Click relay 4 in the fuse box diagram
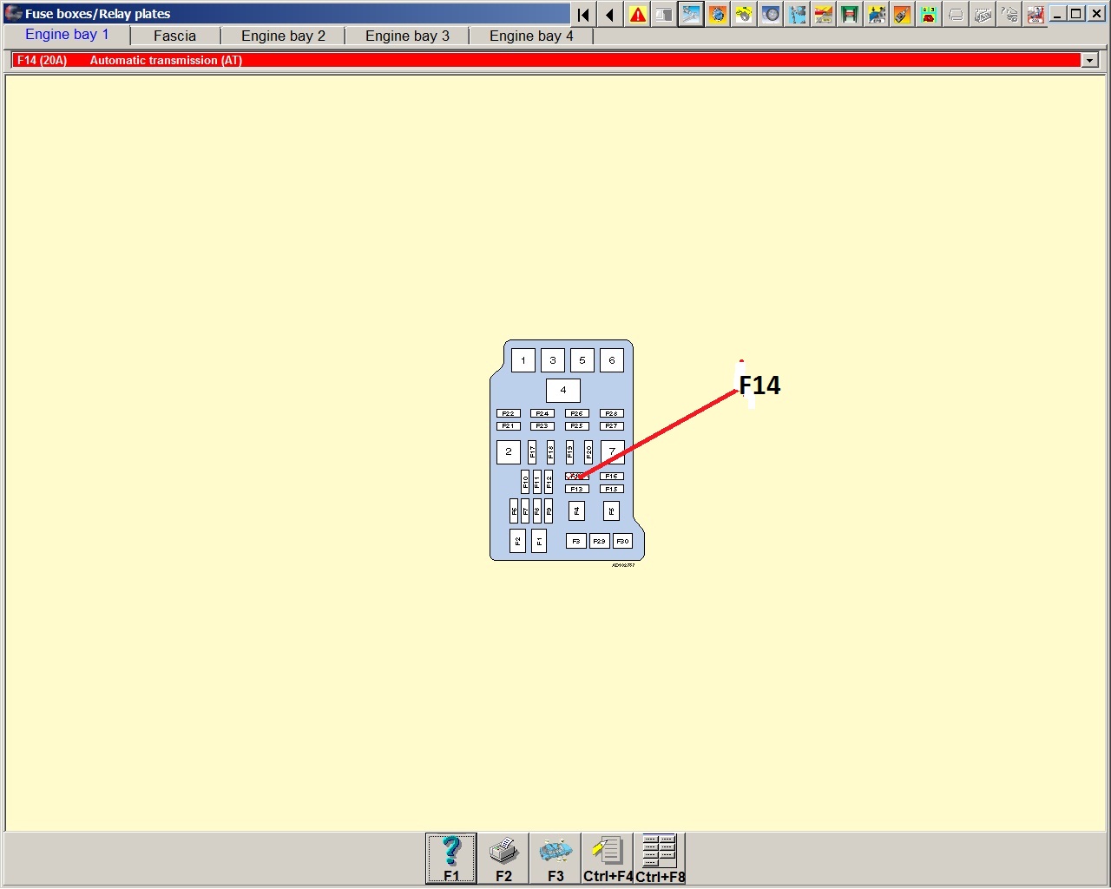 click(x=563, y=391)
